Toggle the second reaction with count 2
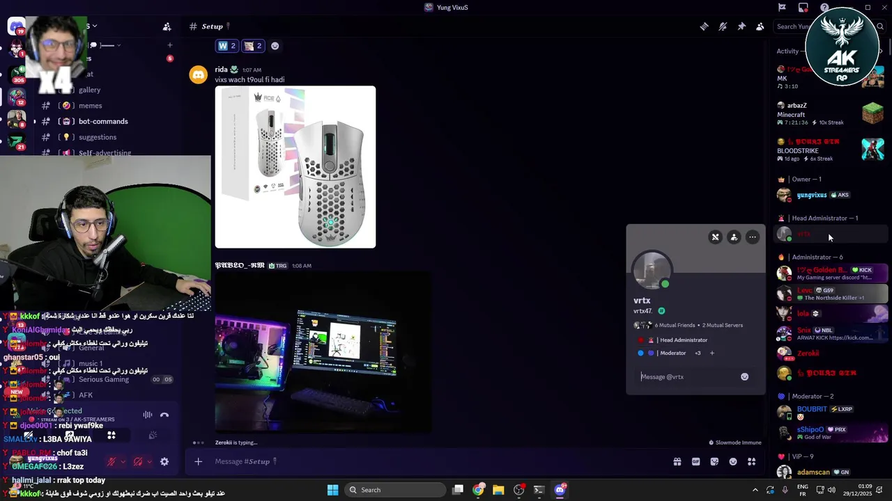 [x=253, y=46]
